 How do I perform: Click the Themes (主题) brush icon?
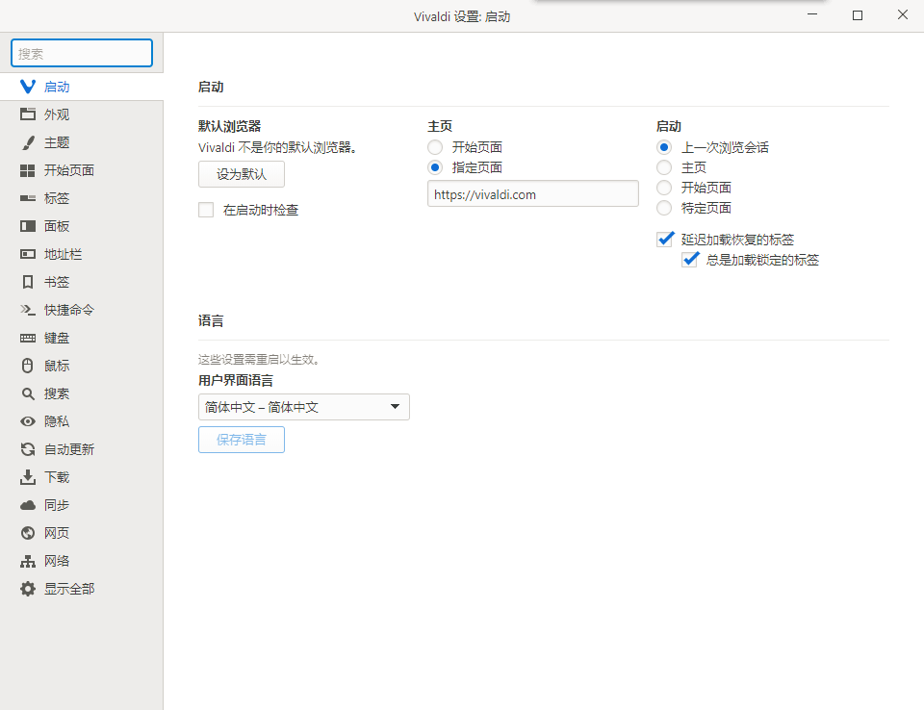[28, 142]
